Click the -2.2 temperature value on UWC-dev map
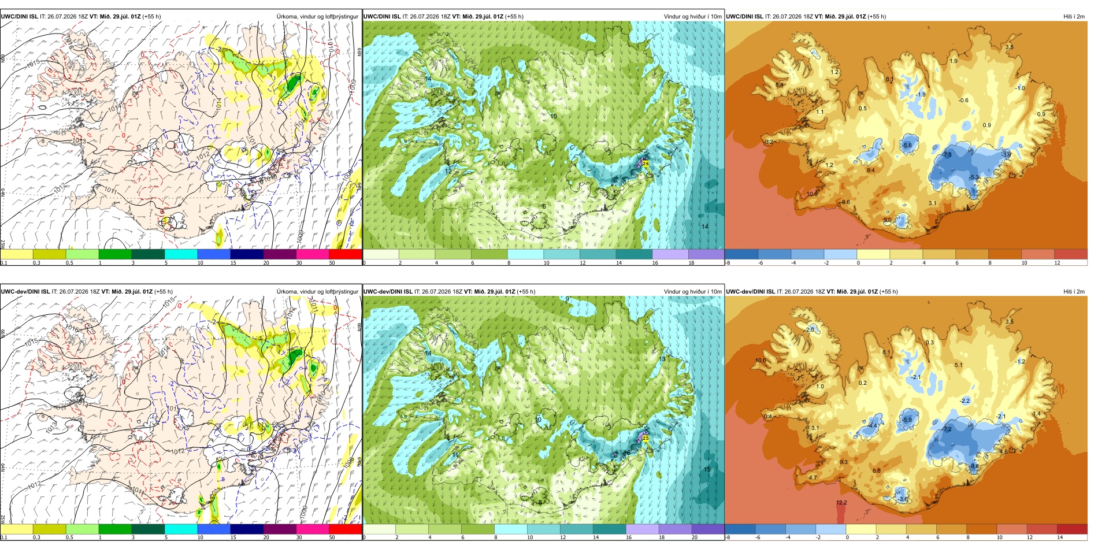The width and height of the screenshot is (1098, 549). click(965, 401)
